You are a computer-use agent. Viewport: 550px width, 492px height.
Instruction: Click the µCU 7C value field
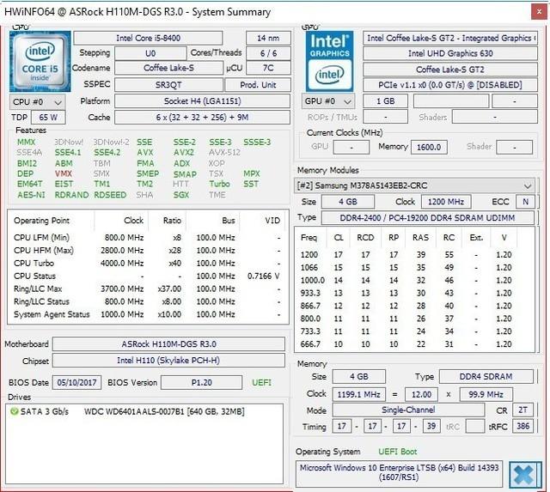268,68
